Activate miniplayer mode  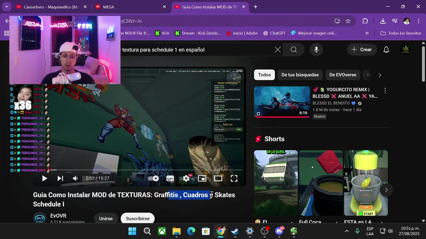(x=202, y=178)
